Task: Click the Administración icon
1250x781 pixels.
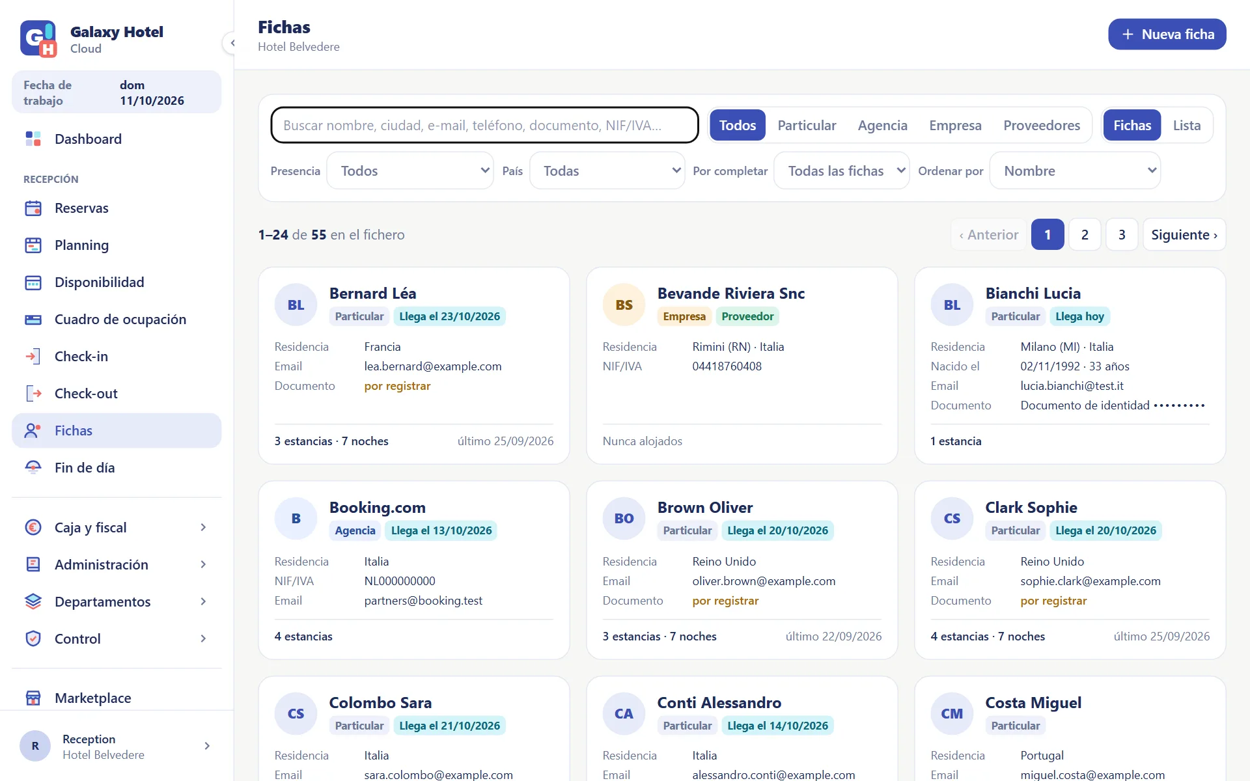Action: [33, 564]
